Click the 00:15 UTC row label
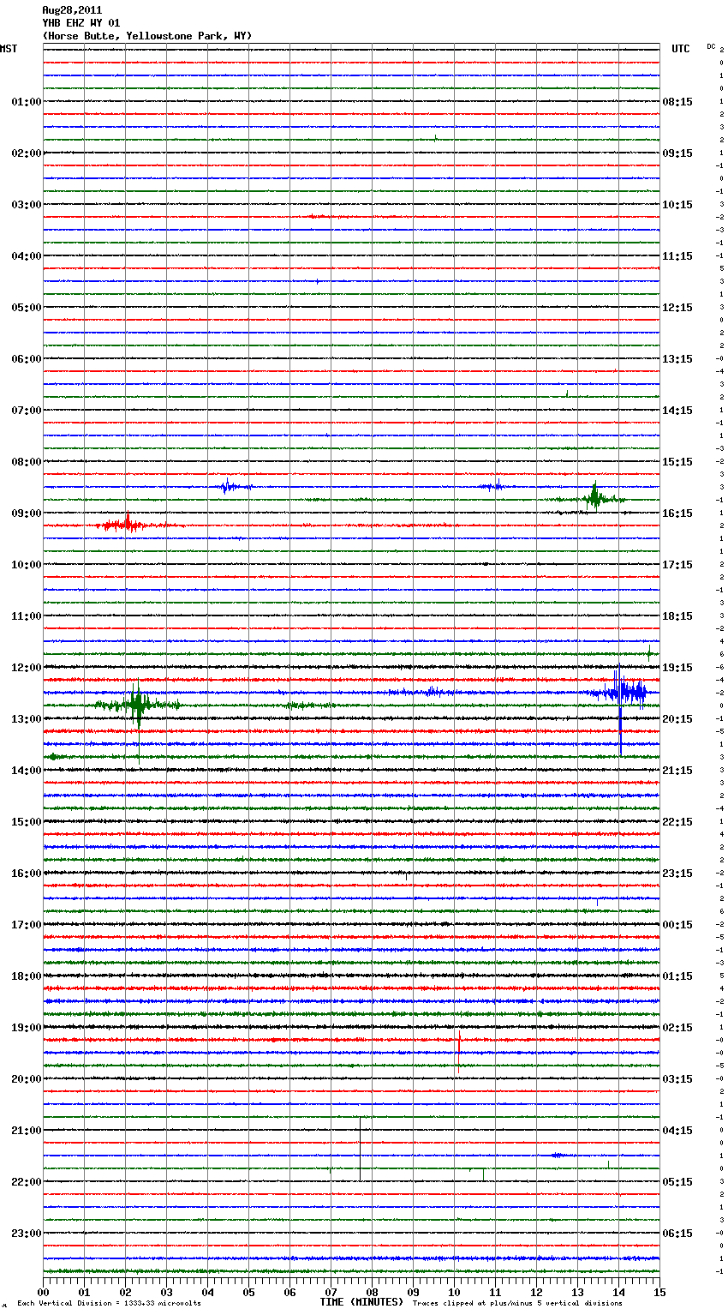 (x=677, y=925)
